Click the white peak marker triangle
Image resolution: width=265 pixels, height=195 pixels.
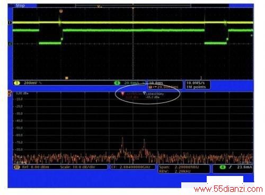pos(144,94)
